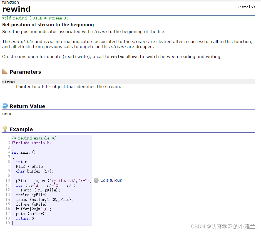Click the stream parameter name
Image resolution: width=261 pixels, height=232 pixels.
pyautogui.click(x=9, y=82)
